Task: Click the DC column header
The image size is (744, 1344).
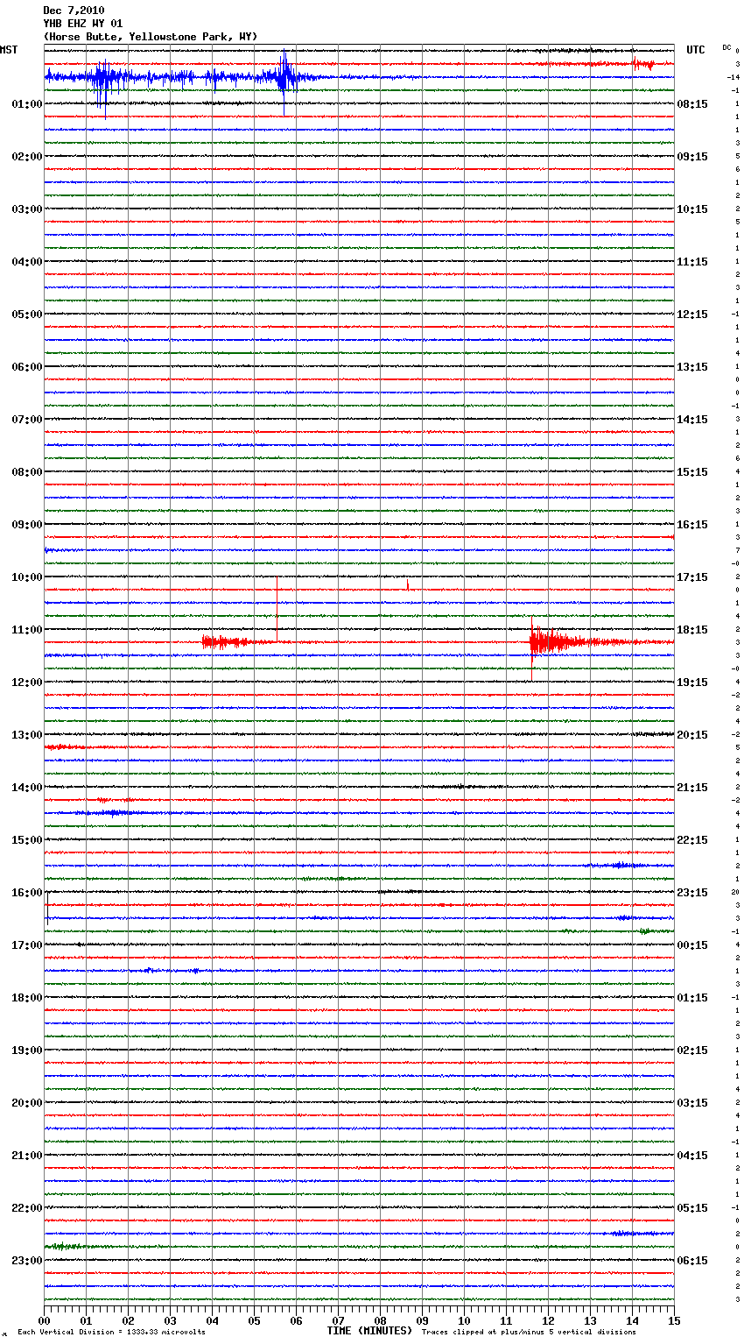Action: [726, 47]
